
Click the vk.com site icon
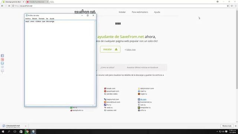tap(139, 99)
